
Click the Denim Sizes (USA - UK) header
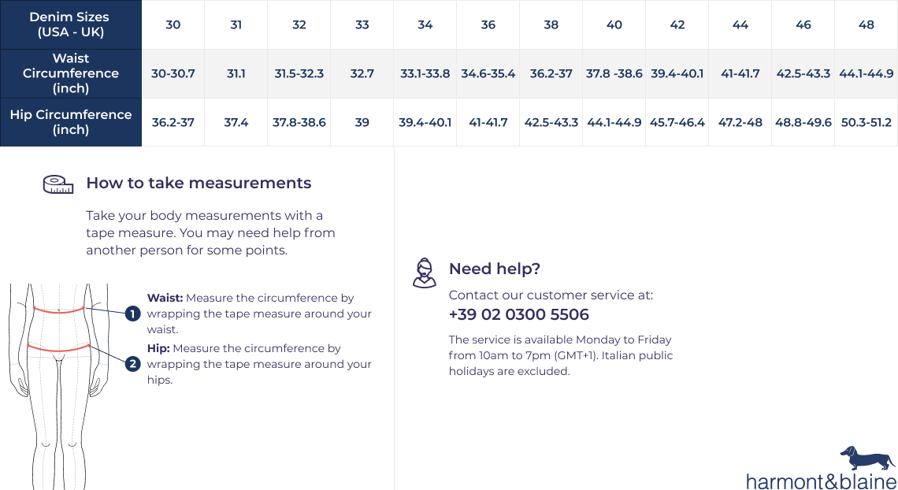(71, 24)
